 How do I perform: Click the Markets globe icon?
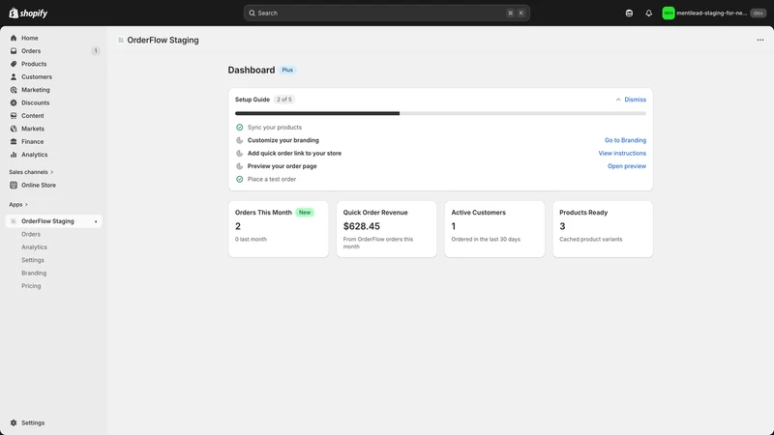14,129
